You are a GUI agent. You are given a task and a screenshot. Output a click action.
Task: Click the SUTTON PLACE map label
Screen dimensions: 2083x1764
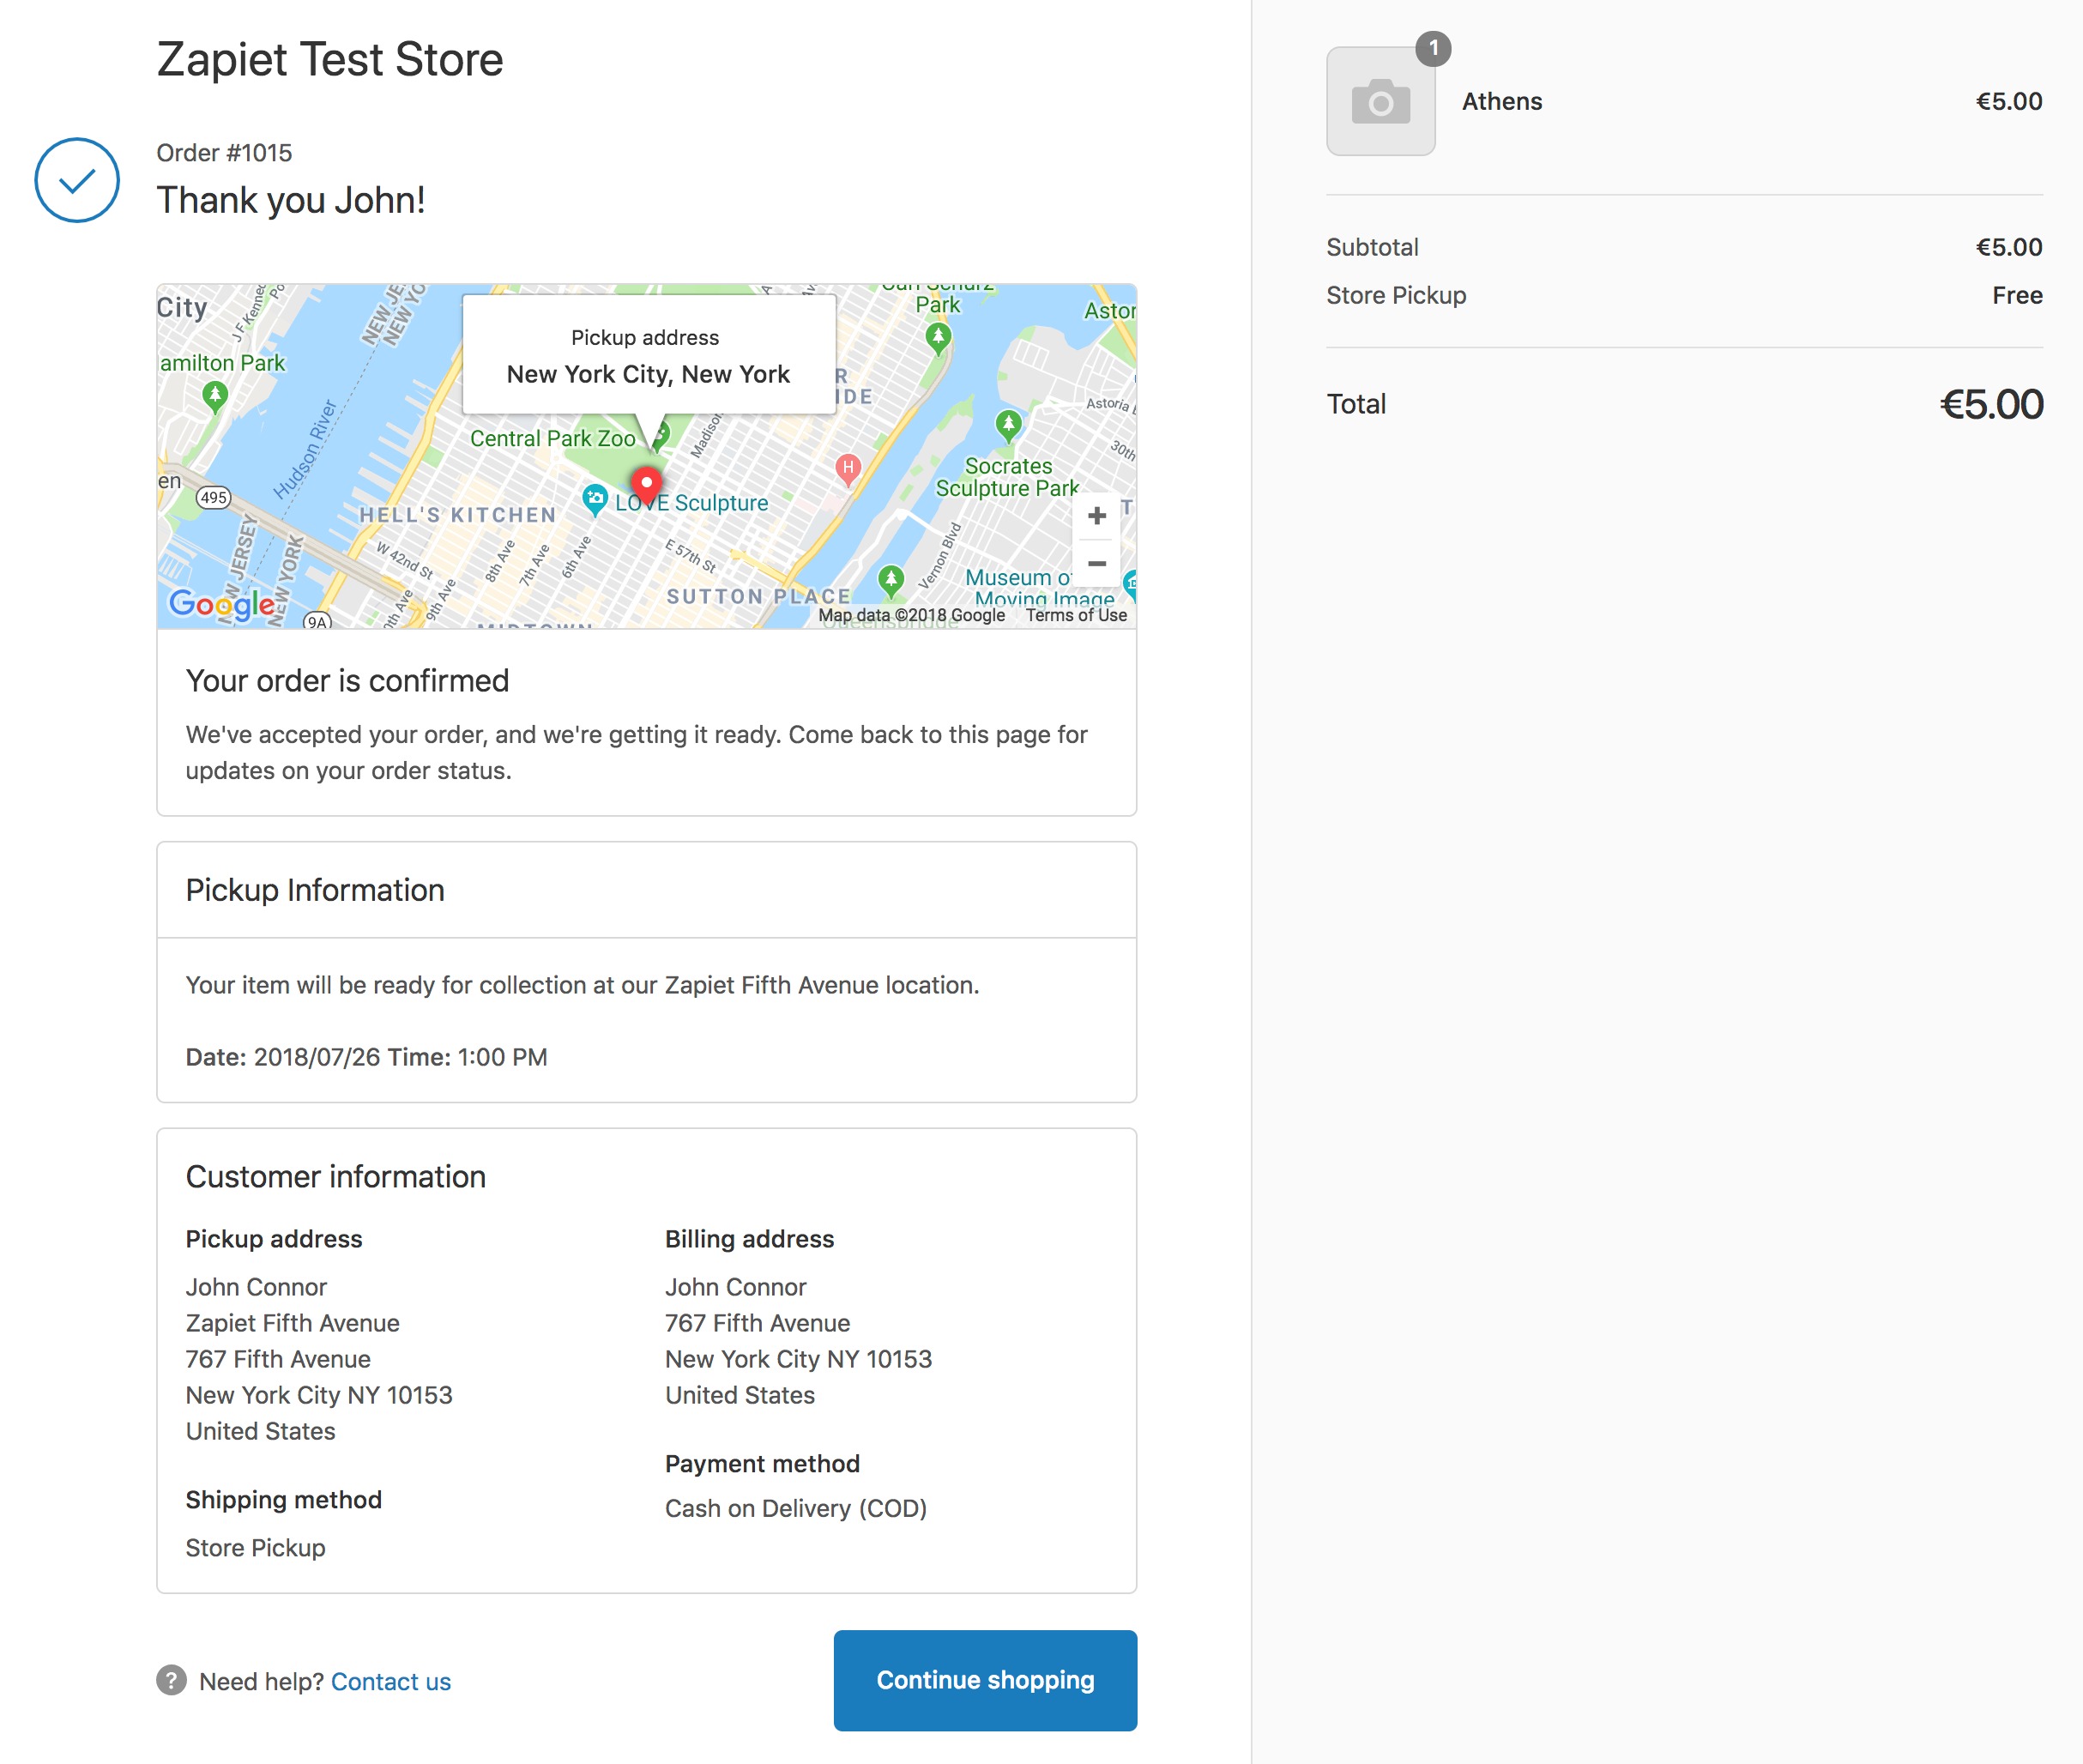(x=758, y=596)
